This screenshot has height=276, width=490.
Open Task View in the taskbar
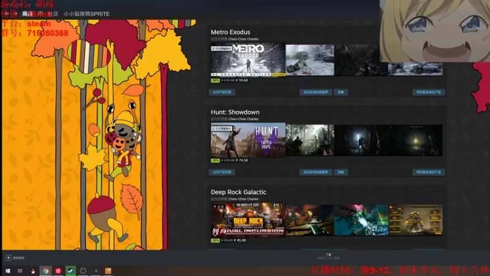tap(20, 270)
